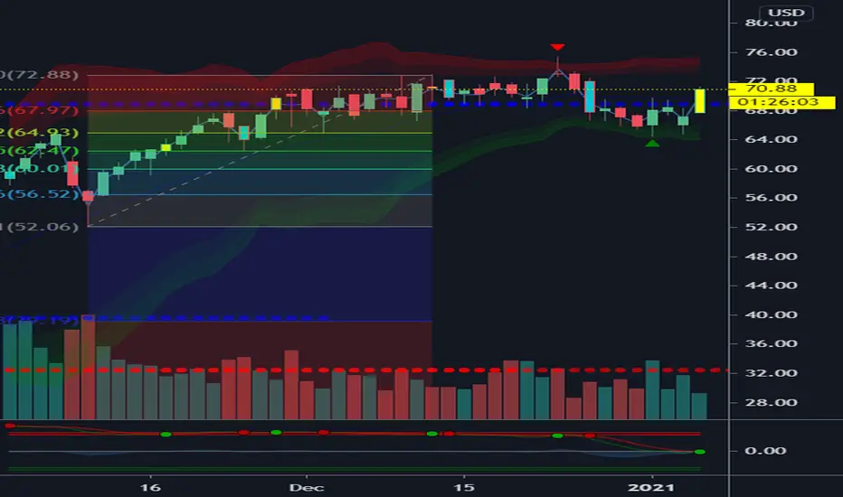
Task: Click the 40.00 price axis label
Action: click(771, 314)
